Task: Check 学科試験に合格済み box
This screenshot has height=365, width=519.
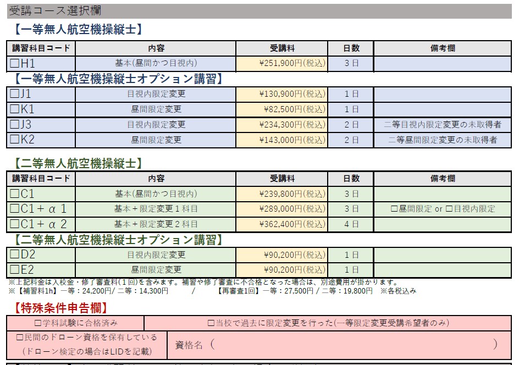Action: (x=38, y=323)
